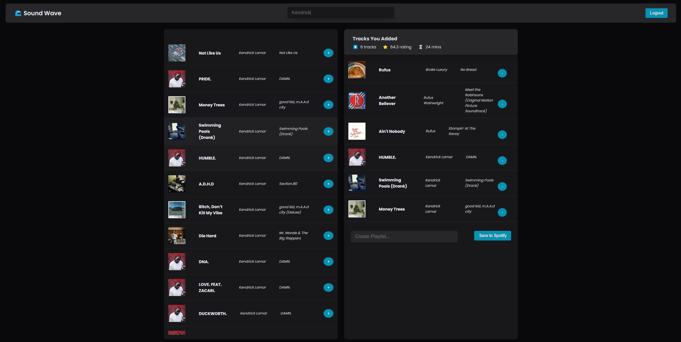Add Die Hard to your tracks
The width and height of the screenshot is (681, 342).
(x=328, y=236)
